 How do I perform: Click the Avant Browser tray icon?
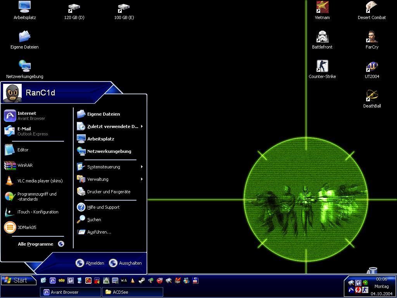pyautogui.click(x=351, y=289)
